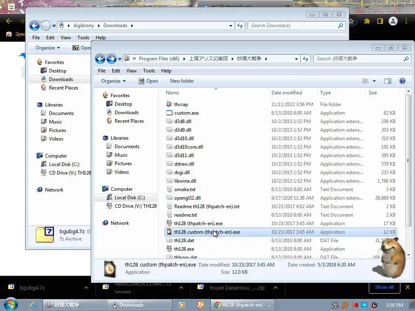
Task: Select Network in front window sidebar
Action: pyautogui.click(x=120, y=223)
